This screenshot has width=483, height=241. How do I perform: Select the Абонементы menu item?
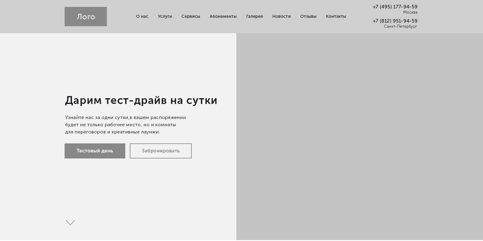tap(223, 17)
